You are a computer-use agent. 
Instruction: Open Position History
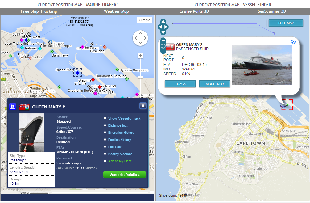click(119, 140)
